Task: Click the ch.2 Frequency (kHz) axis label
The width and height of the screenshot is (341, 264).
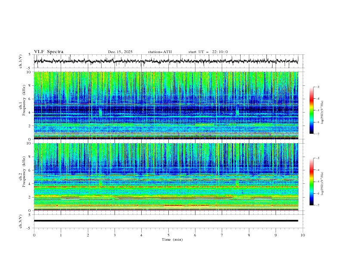Action: [x=22, y=171]
